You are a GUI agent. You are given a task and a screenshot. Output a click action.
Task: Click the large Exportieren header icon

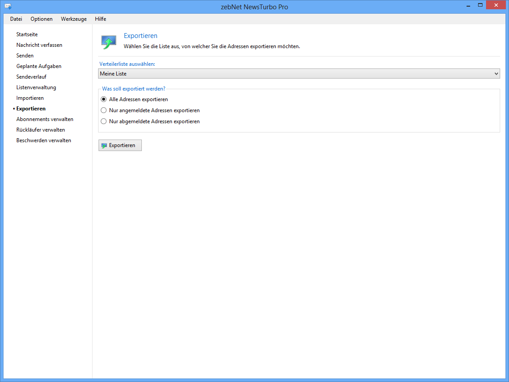point(108,42)
